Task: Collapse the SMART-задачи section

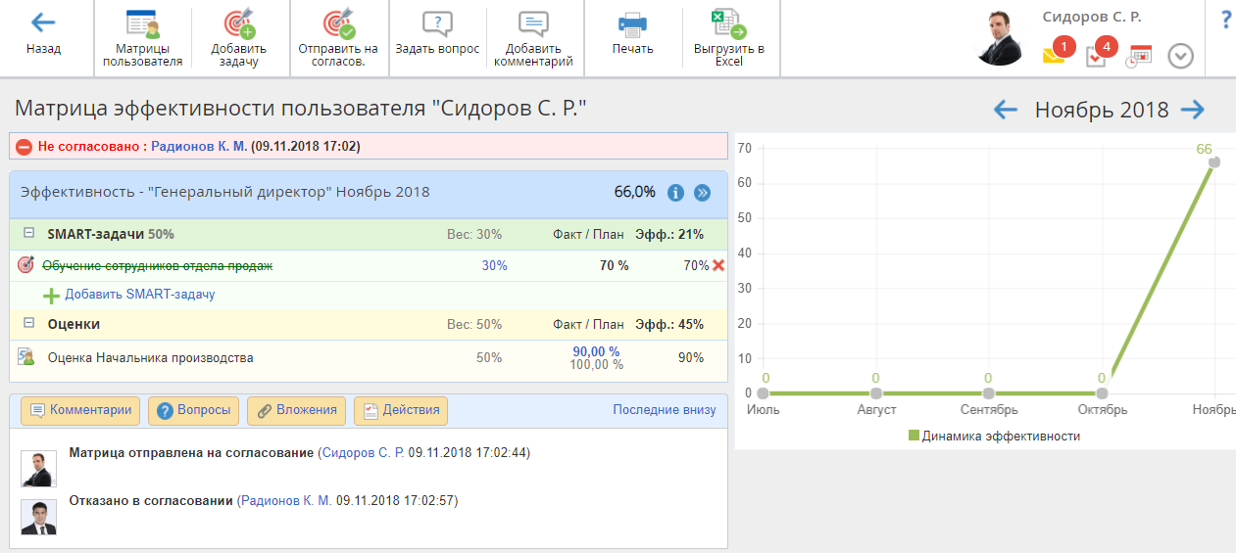Action: pos(28,234)
